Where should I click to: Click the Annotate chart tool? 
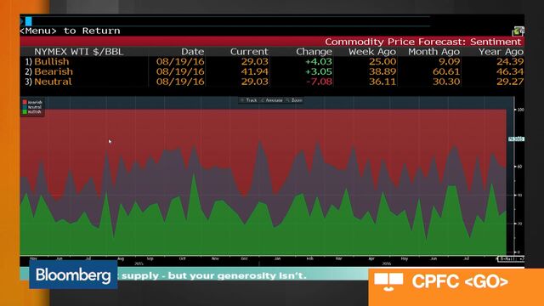point(272,100)
